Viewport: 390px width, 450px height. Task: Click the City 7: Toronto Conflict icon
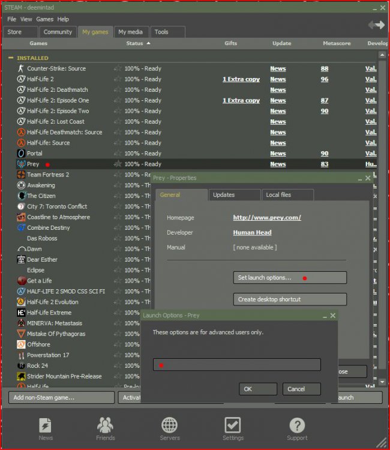click(x=21, y=206)
